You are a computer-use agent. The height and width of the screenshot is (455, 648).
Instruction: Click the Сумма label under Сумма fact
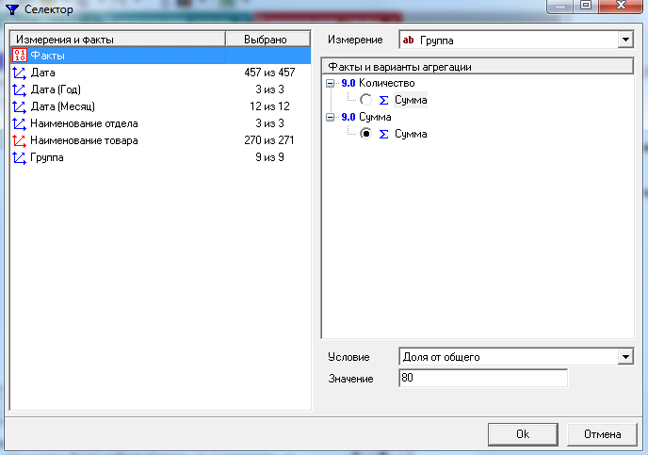coord(411,134)
